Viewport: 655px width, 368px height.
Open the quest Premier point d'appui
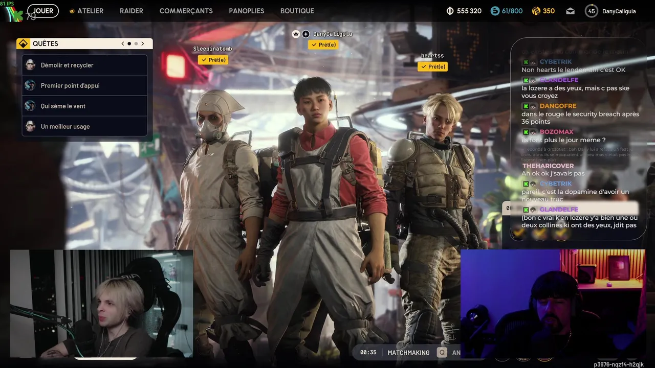84,85
